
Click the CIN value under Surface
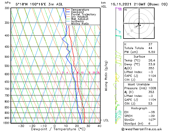coord(150,80)
